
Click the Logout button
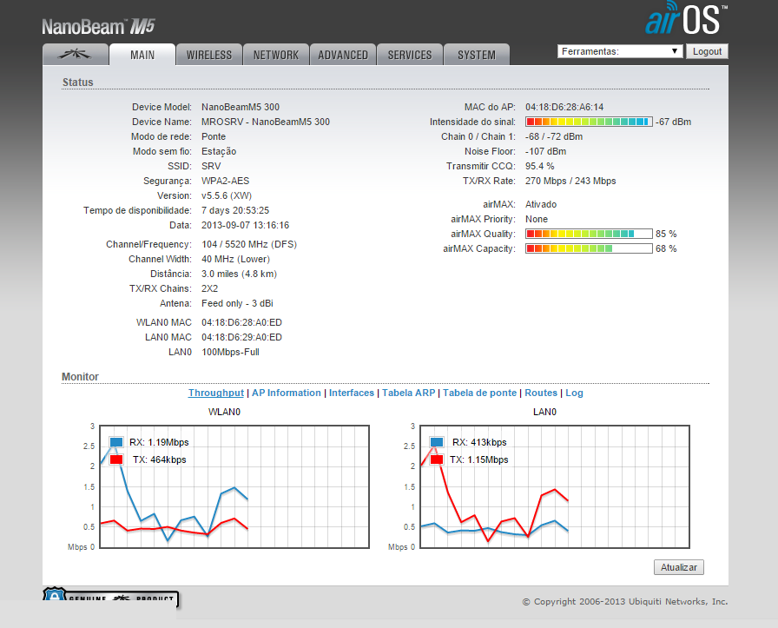tap(707, 51)
